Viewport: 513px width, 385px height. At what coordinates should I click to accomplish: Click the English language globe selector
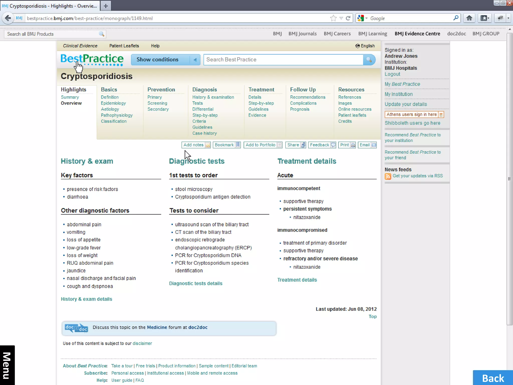point(365,46)
